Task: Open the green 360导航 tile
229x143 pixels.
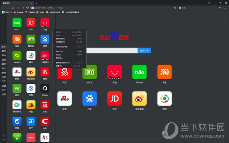Action: (x=17, y=55)
